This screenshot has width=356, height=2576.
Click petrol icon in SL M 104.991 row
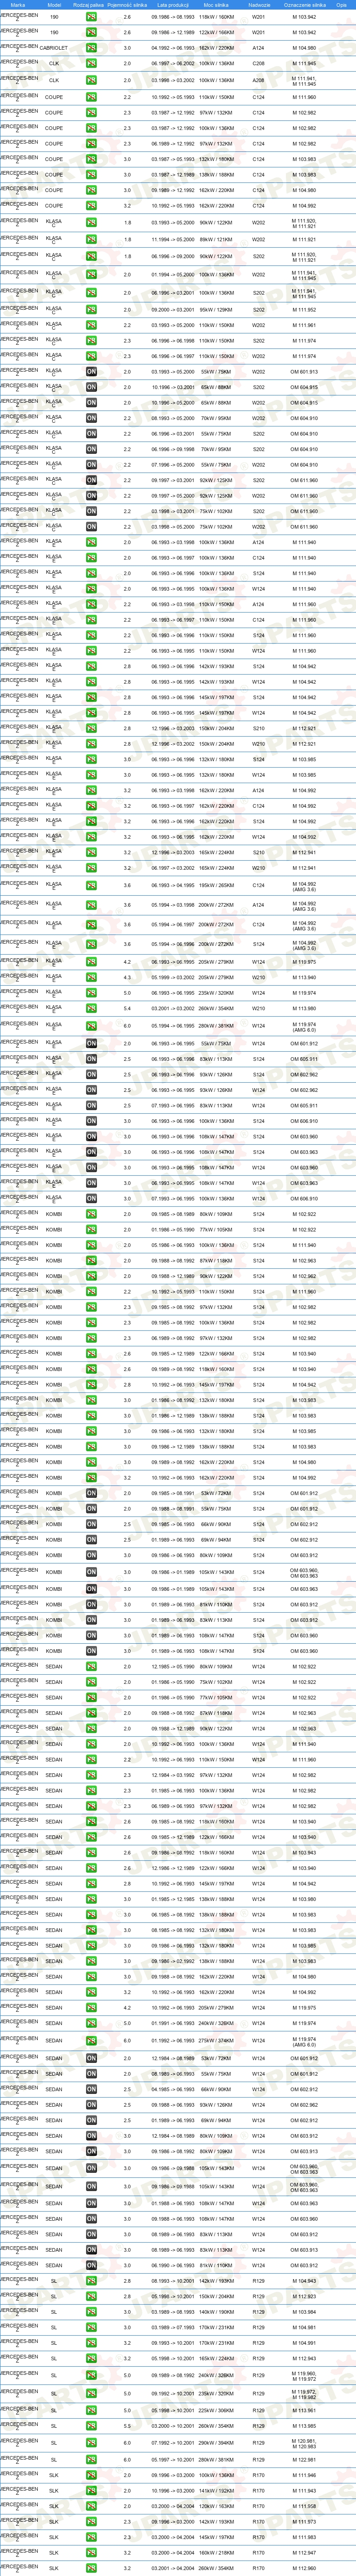(x=91, y=2343)
